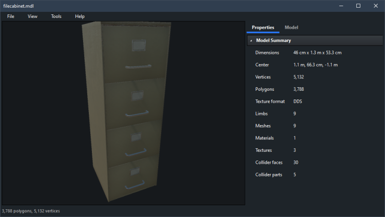Click the Limbs property label
The image size is (385, 217).
coord(261,113)
